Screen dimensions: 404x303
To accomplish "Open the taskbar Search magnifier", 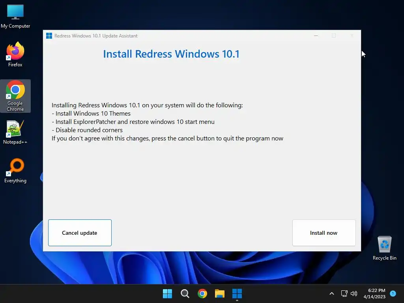I will [185, 294].
